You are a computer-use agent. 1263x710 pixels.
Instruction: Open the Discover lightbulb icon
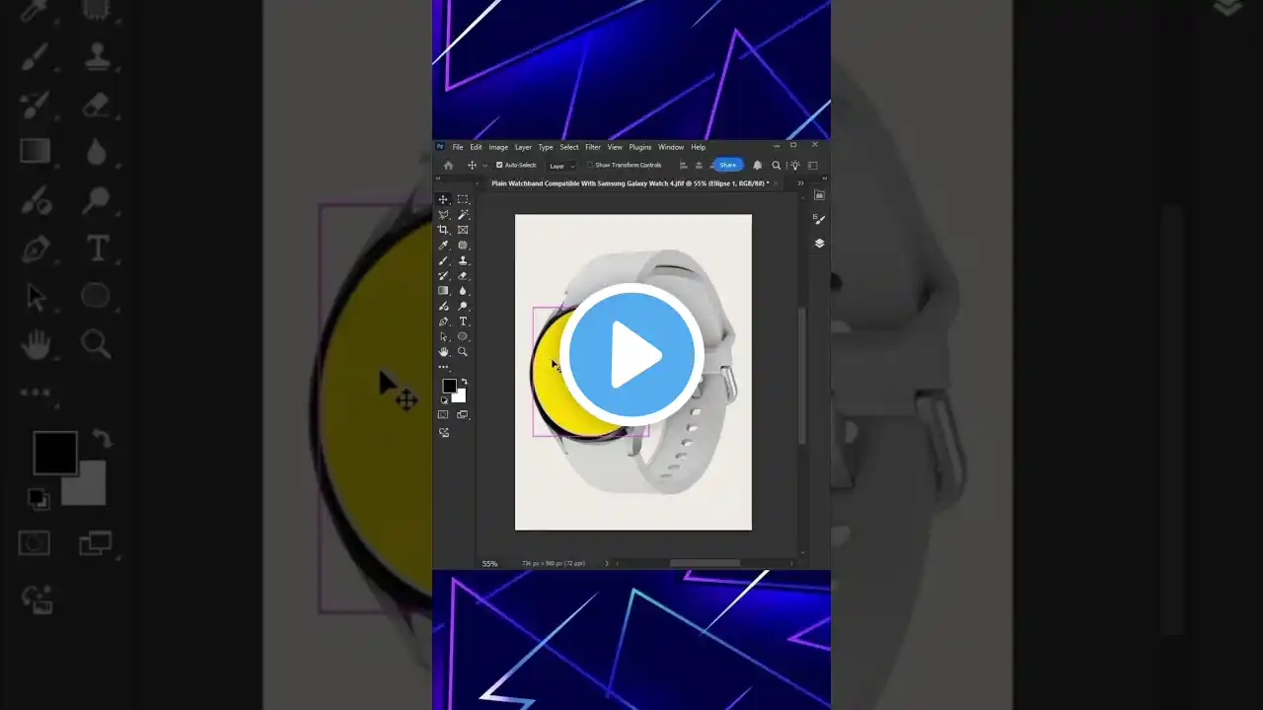pos(794,166)
